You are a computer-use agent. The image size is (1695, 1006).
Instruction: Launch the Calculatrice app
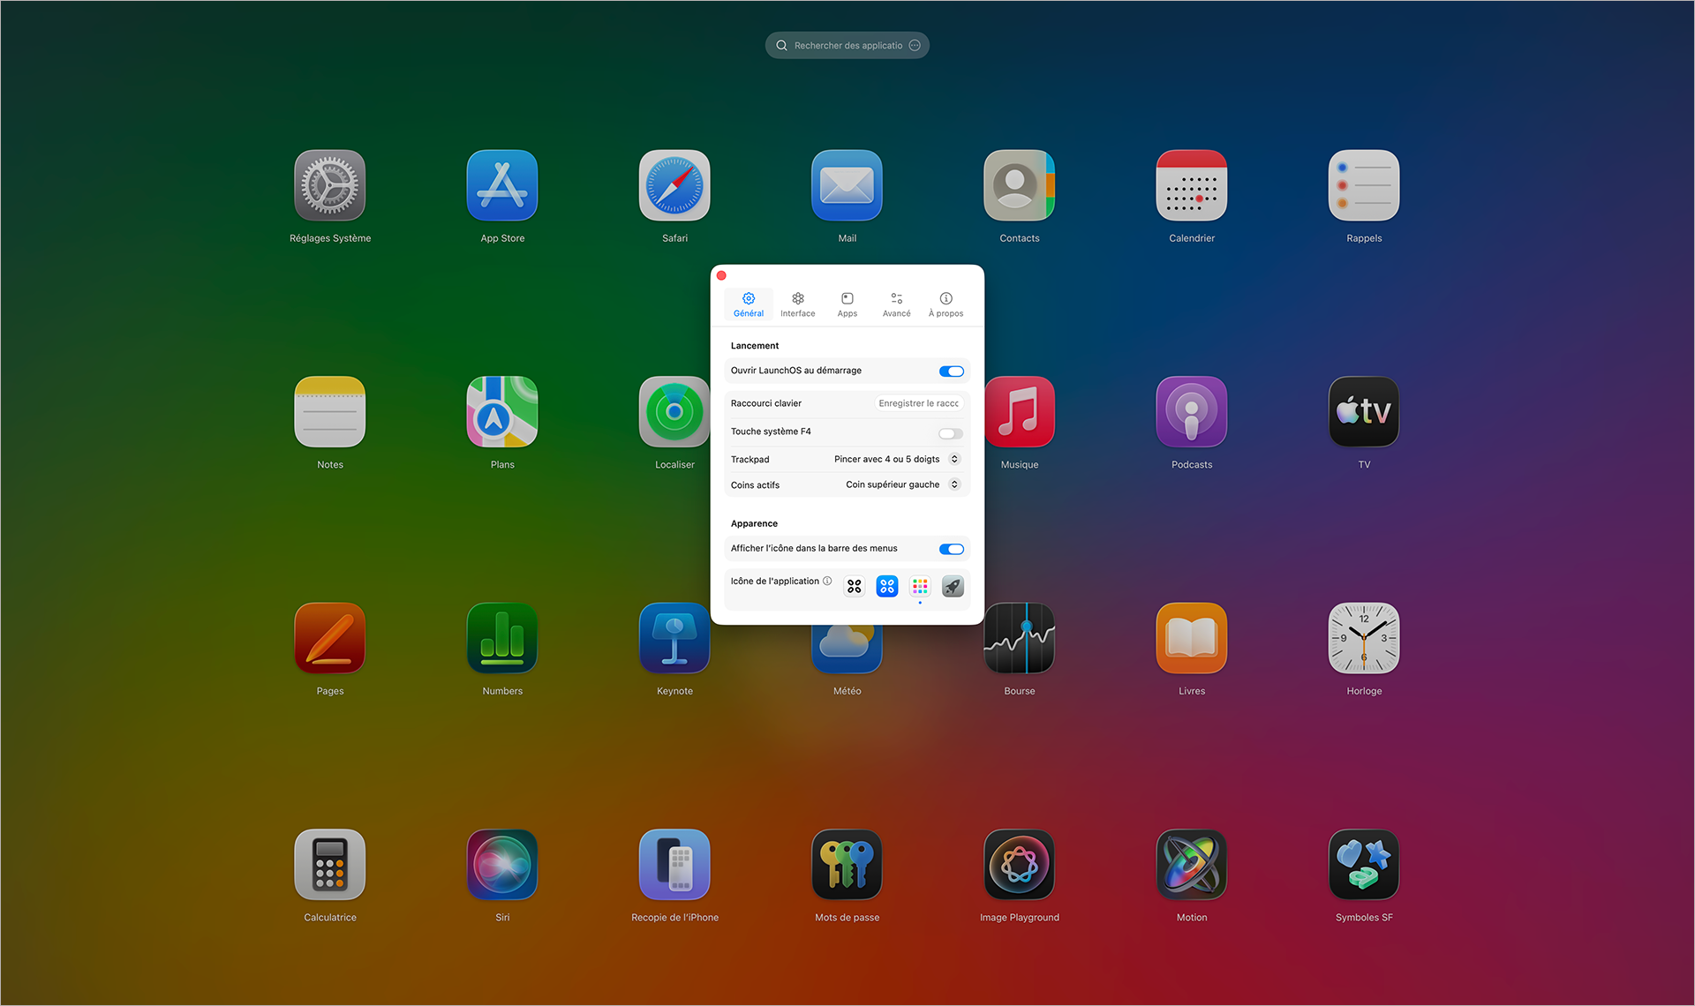point(329,865)
